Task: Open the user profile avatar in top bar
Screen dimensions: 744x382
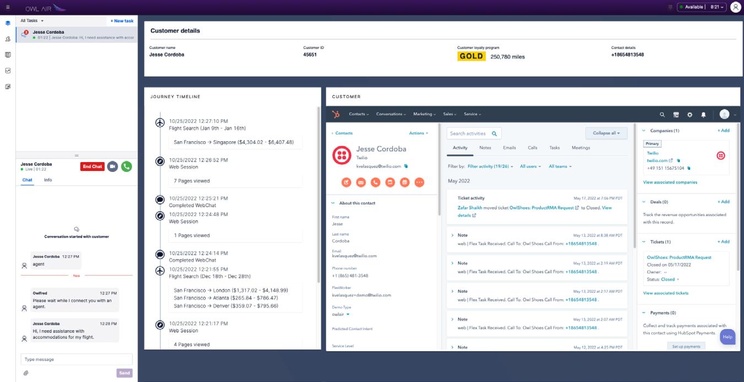Action: click(735, 7)
